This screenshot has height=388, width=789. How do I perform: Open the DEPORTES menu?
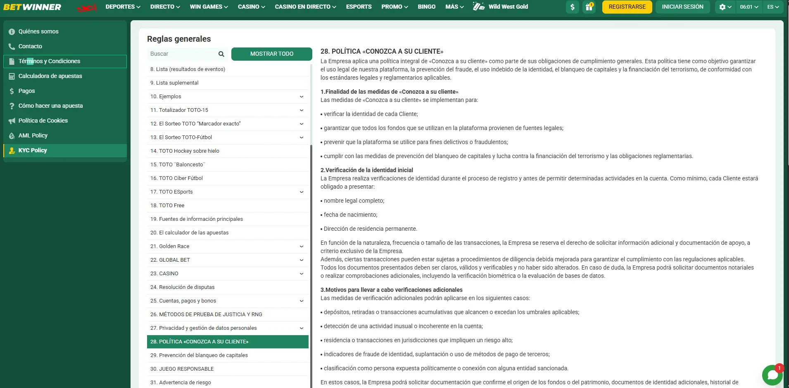pos(123,7)
